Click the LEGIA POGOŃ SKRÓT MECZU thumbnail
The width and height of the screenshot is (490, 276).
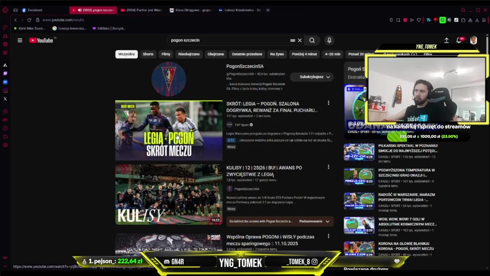tap(169, 131)
